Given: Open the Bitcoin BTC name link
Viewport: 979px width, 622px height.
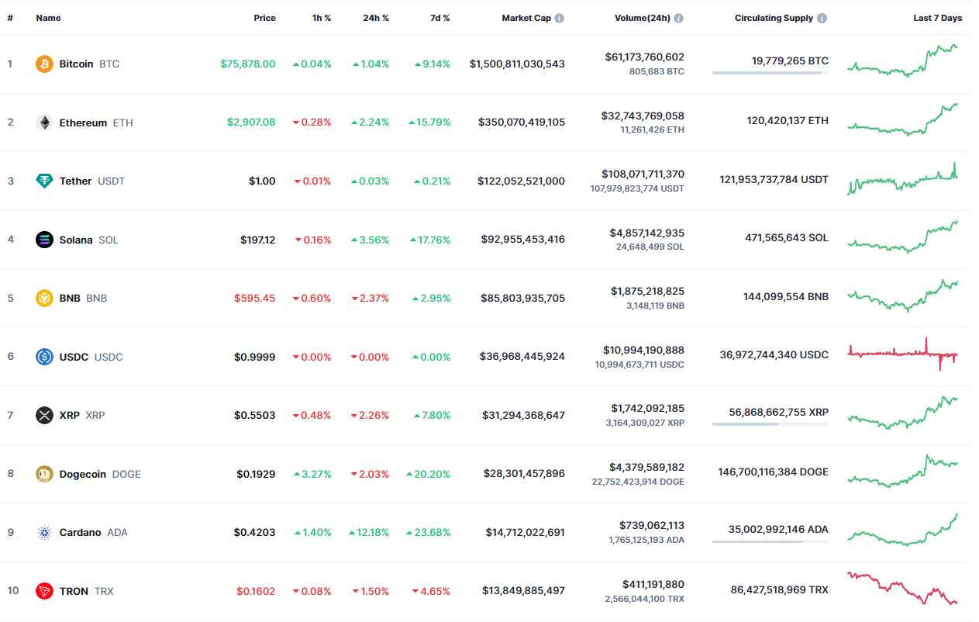Looking at the screenshot, I should click(89, 64).
